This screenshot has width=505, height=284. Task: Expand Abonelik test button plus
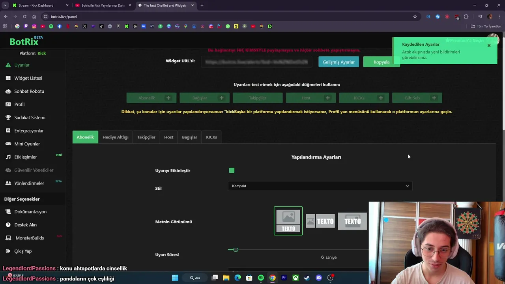(168, 98)
